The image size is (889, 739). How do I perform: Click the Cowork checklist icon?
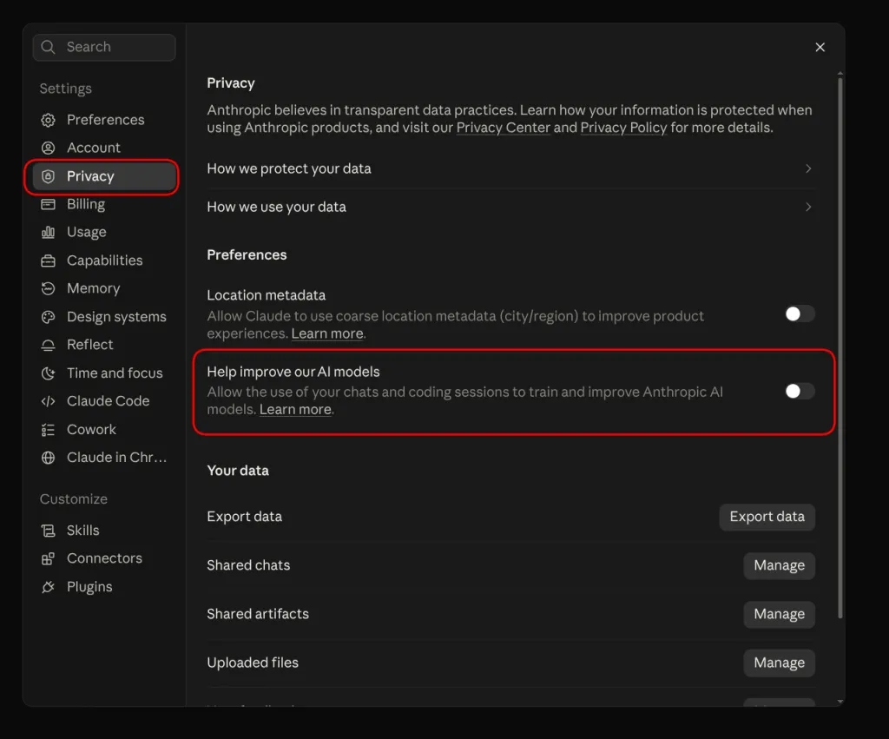pyautogui.click(x=49, y=430)
